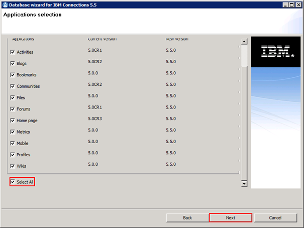Deselect the Communities application checkbox

tap(13, 86)
